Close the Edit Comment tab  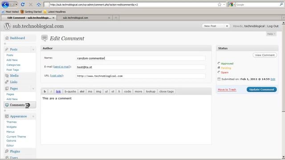(53, 18)
